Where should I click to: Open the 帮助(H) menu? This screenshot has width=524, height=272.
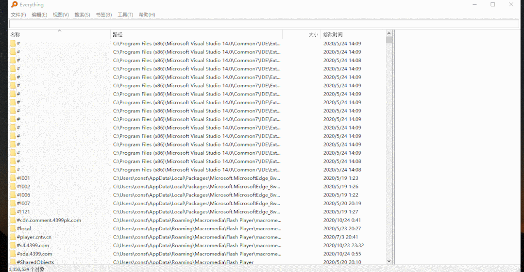[147, 15]
